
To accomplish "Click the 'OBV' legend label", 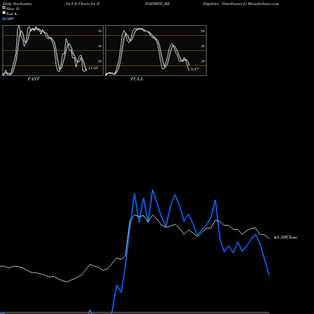I will (10, 19).
